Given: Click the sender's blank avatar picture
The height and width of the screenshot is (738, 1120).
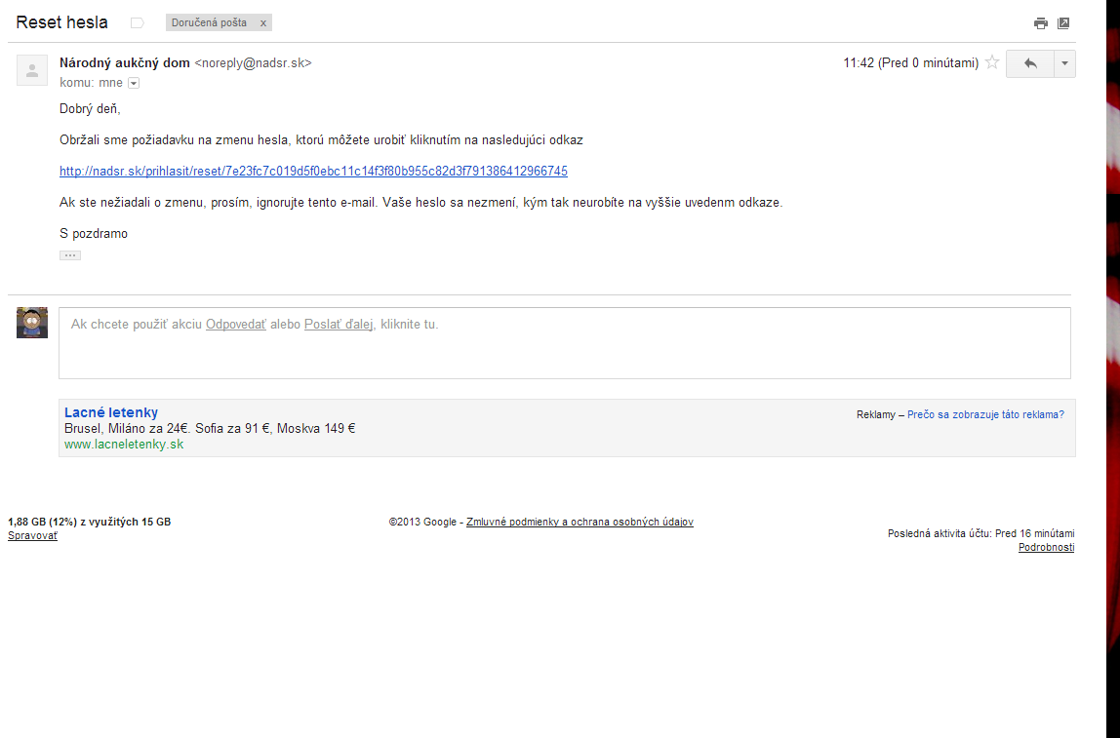Looking at the screenshot, I should click(x=32, y=70).
